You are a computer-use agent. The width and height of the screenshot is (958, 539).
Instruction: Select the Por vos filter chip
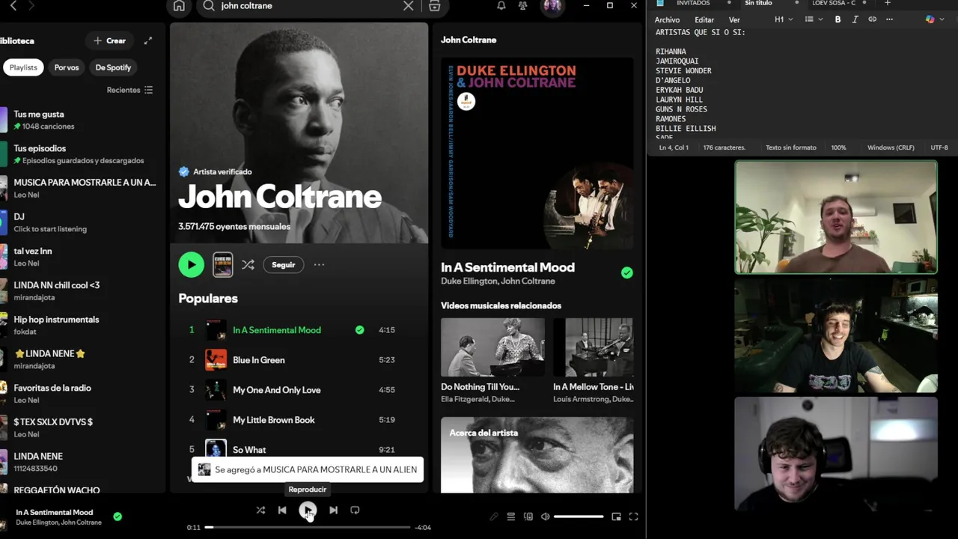click(x=67, y=67)
